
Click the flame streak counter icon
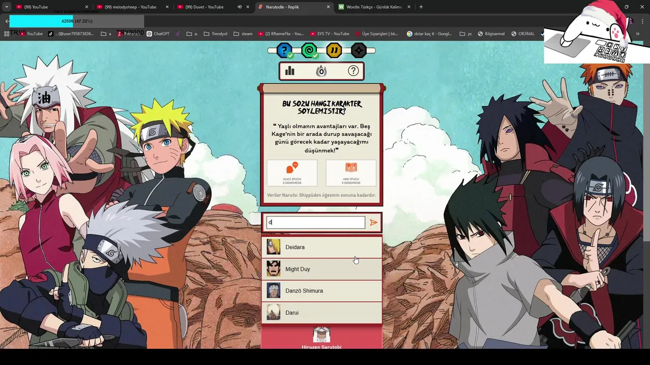(x=321, y=71)
